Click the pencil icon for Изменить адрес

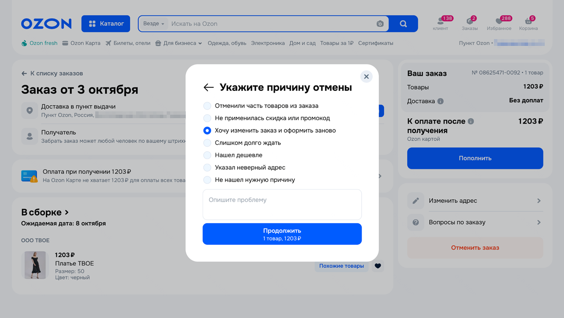click(416, 201)
